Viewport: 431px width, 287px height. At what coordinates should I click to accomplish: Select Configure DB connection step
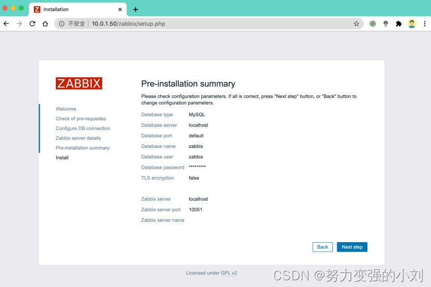(83, 128)
